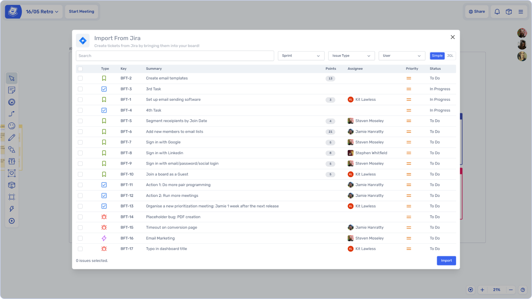Click the zoom in plus button
Image resolution: width=532 pixels, height=299 pixels.
(x=482, y=290)
